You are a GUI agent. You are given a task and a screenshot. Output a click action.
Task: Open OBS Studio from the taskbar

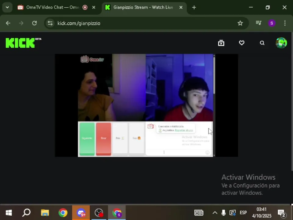coord(99,213)
